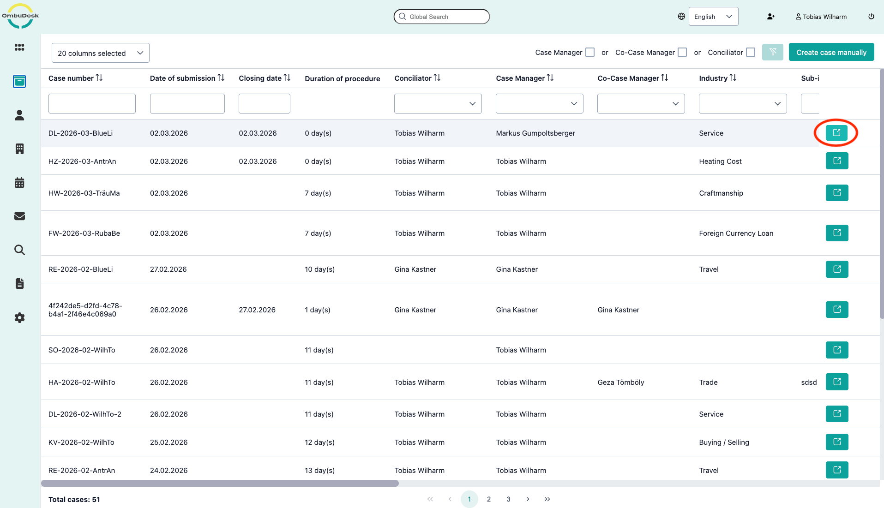Check the Conciliator filter checkbox
This screenshot has height=508, width=884.
[751, 53]
